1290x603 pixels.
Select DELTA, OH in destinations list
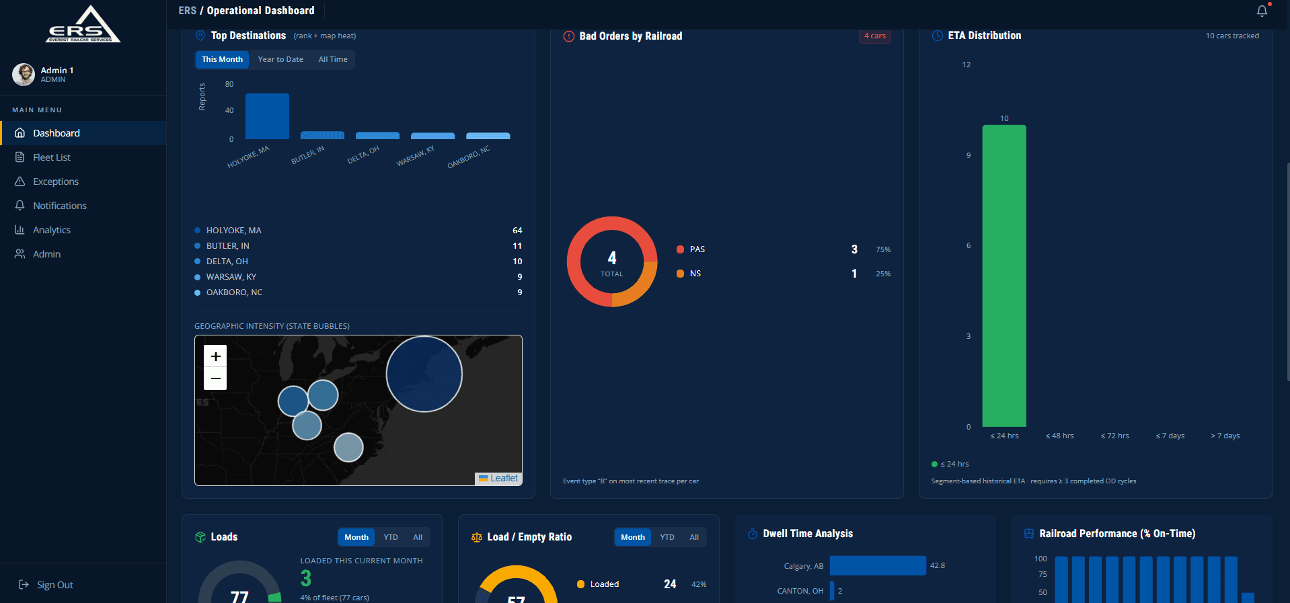point(358,262)
